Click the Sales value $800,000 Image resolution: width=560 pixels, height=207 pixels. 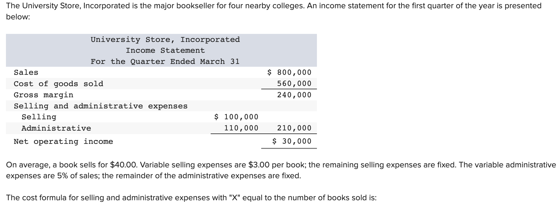[289, 72]
